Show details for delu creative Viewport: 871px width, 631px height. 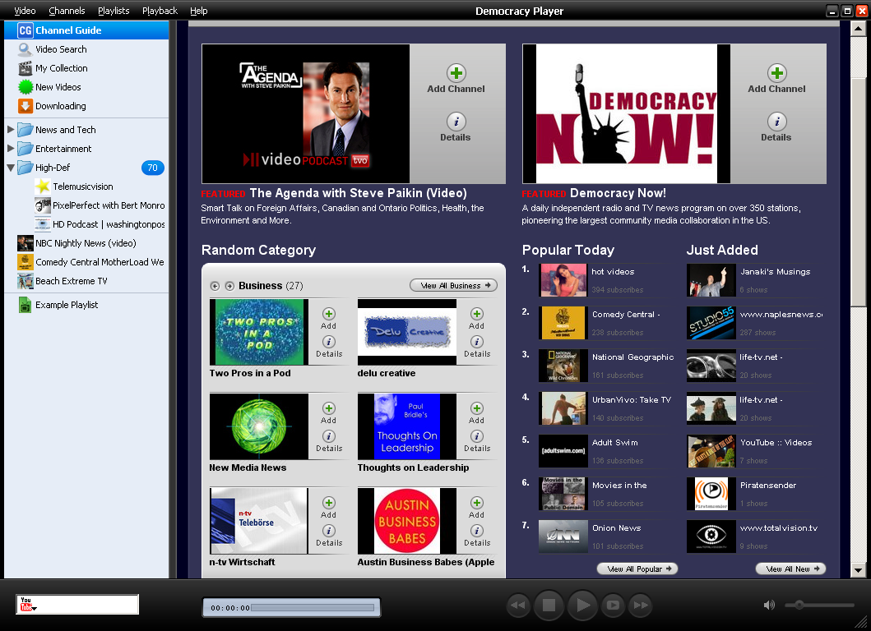click(x=476, y=347)
